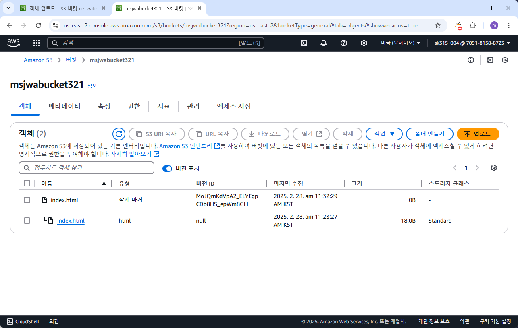Focus the 접두사로 객체 찾기 search field
Viewport: 518px width, 328px height.
(x=87, y=168)
